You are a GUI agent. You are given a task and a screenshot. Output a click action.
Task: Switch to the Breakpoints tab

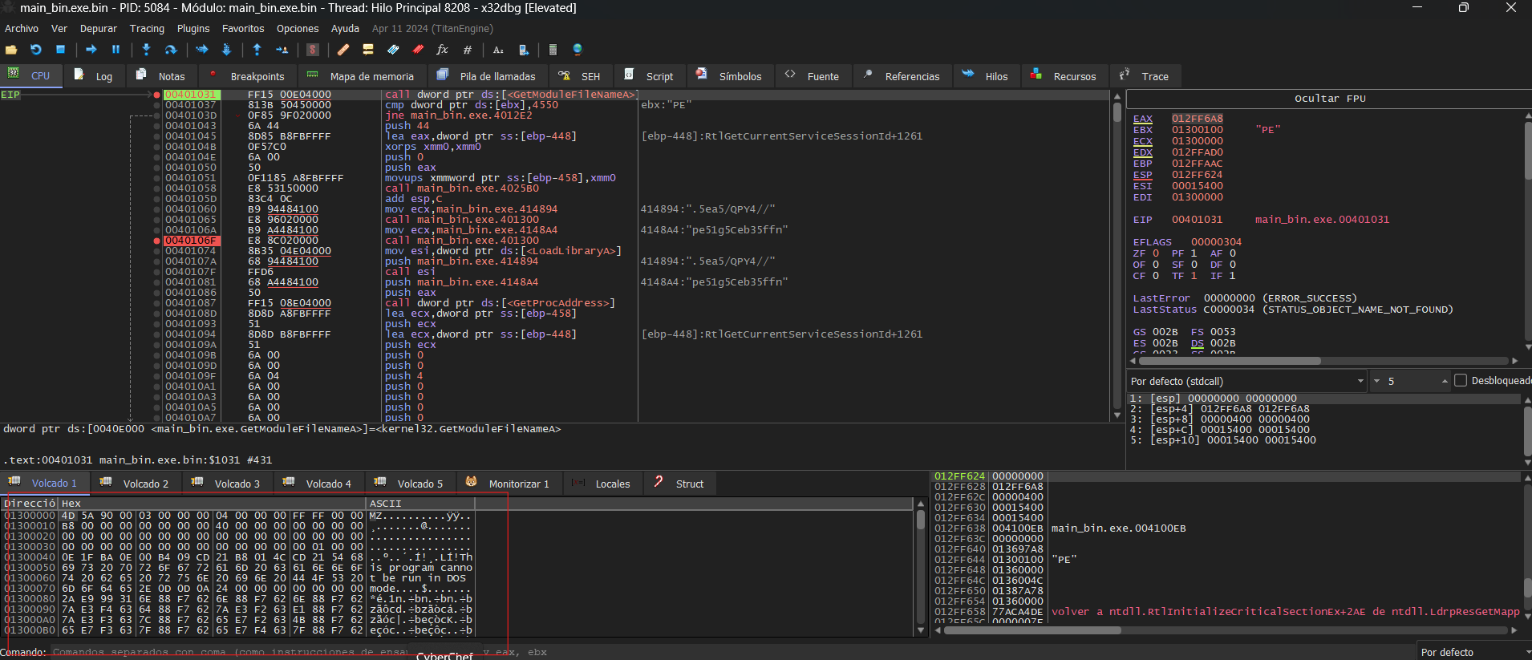click(x=256, y=76)
